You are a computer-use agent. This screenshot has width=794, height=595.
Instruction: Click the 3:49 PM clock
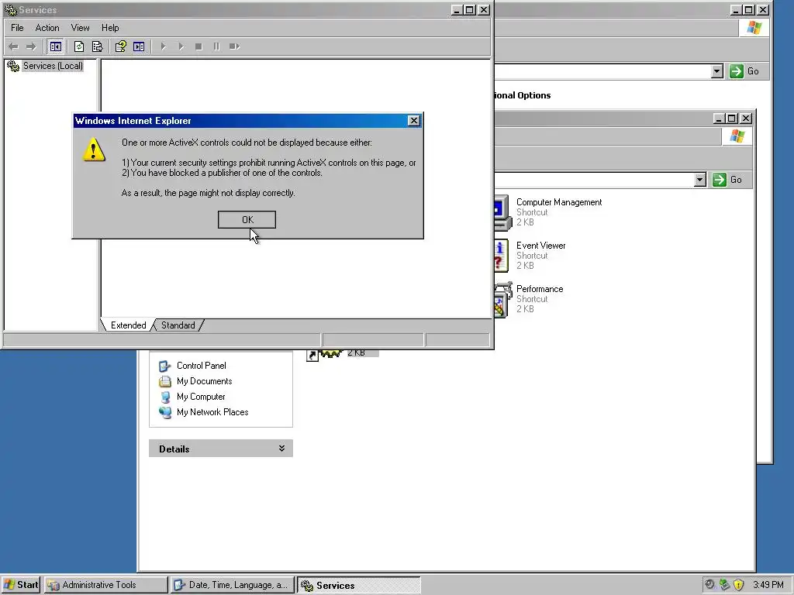(x=768, y=585)
